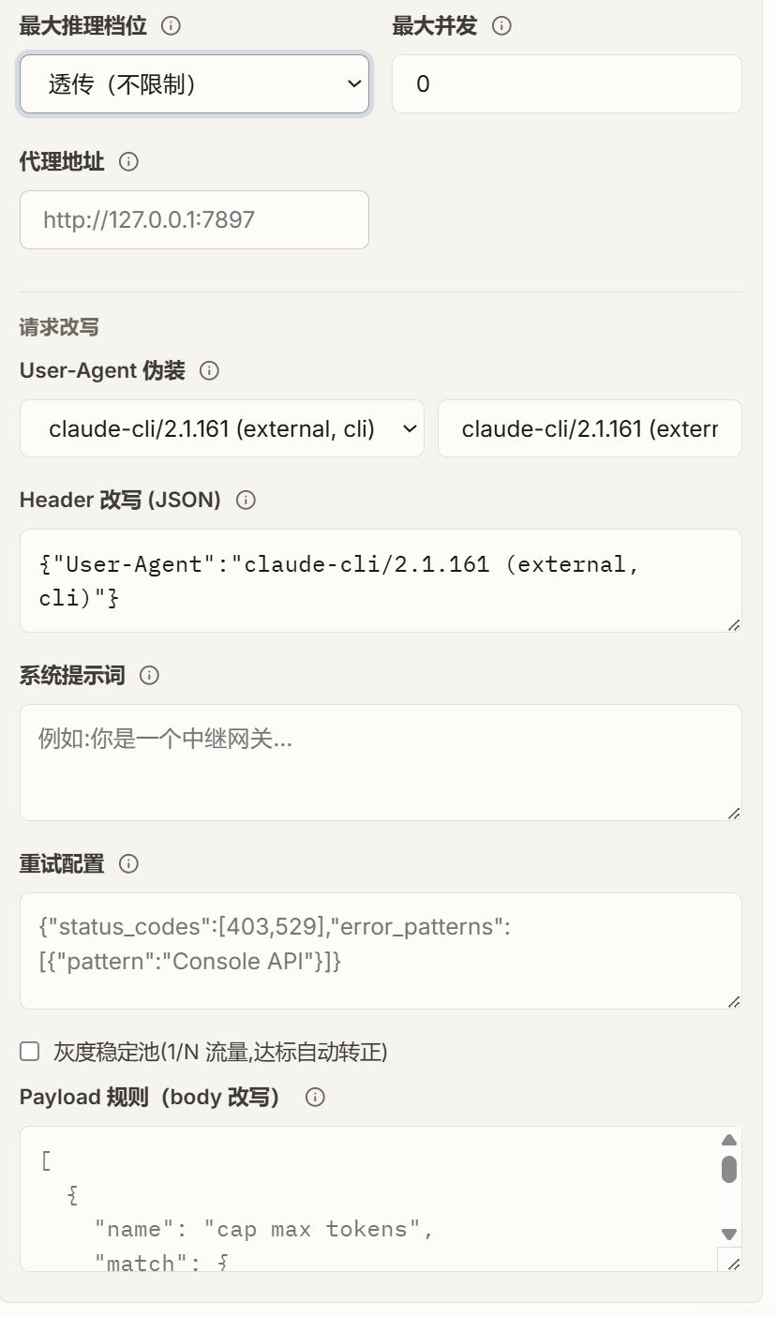The height and width of the screenshot is (1317, 777).
Task: Click Payload scrollbar up arrow
Action: [x=729, y=1140]
